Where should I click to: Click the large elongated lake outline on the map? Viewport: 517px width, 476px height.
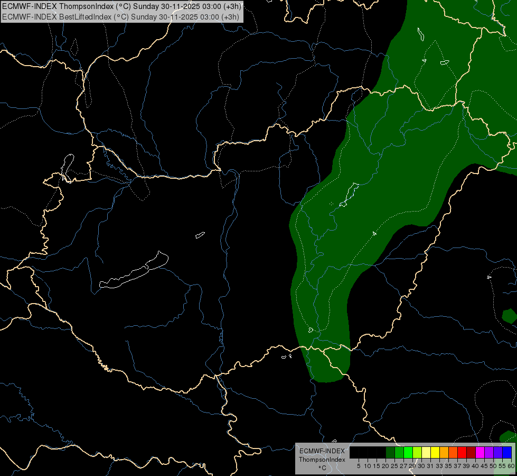tap(134, 270)
